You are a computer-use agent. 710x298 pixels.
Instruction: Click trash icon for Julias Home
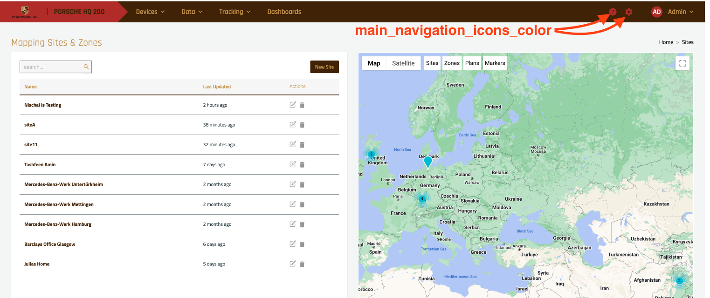coord(302,264)
